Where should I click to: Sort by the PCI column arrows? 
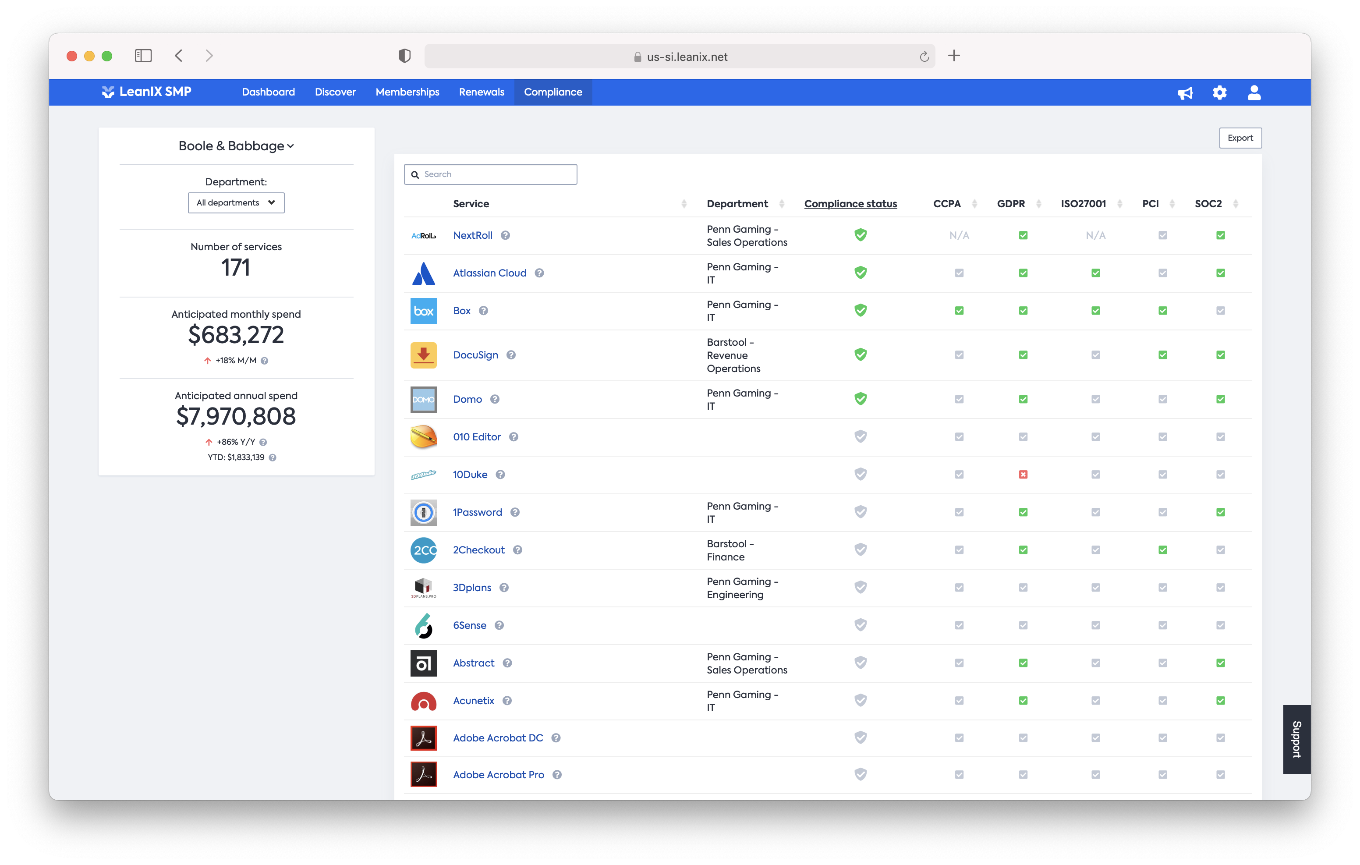(x=1172, y=204)
